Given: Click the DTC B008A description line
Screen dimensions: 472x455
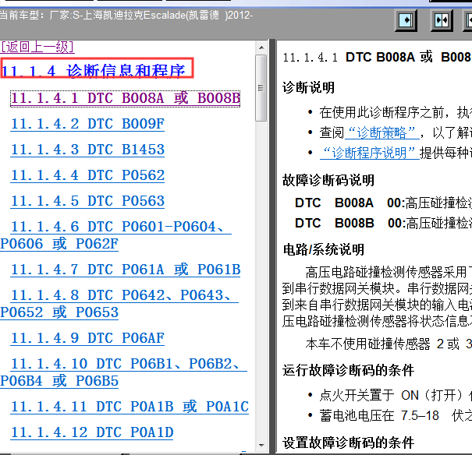Looking at the screenshot, I should 384,203.
